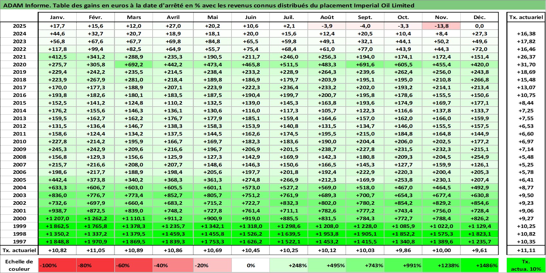Click the +11,11 overall actuarial rate cell
This screenshot has height=273, width=546.
tap(526, 250)
